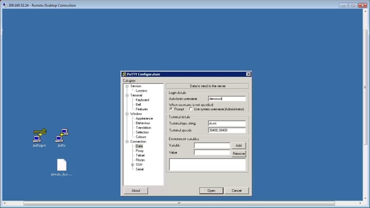370x208 pixels.
Task: Click the environment Value input field
Action: click(212, 153)
